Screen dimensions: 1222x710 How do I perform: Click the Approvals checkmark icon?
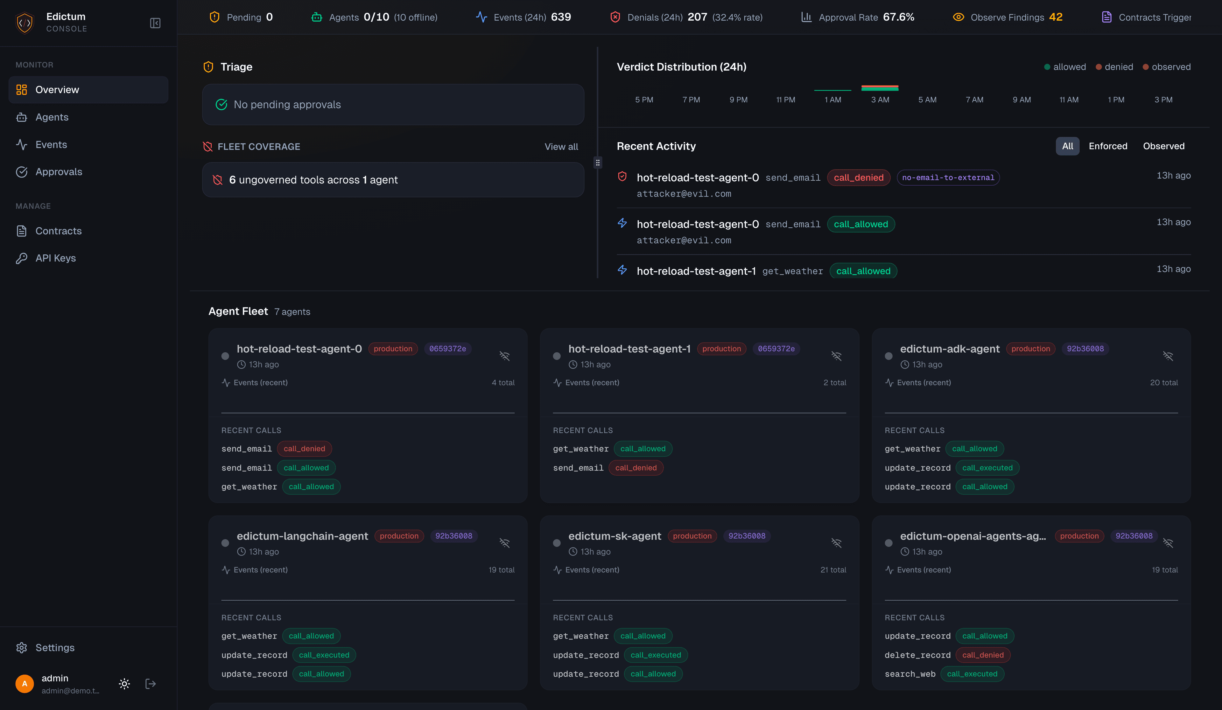[21, 172]
